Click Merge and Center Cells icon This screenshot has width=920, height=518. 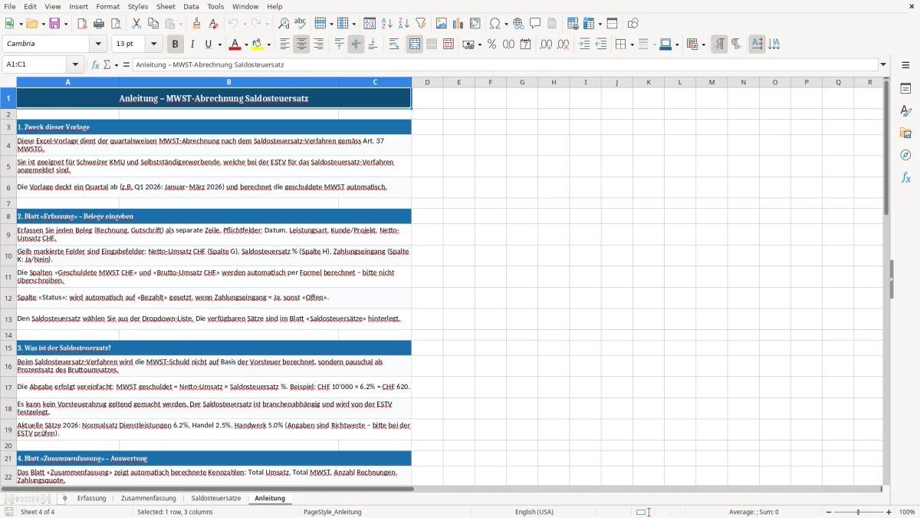click(x=415, y=45)
